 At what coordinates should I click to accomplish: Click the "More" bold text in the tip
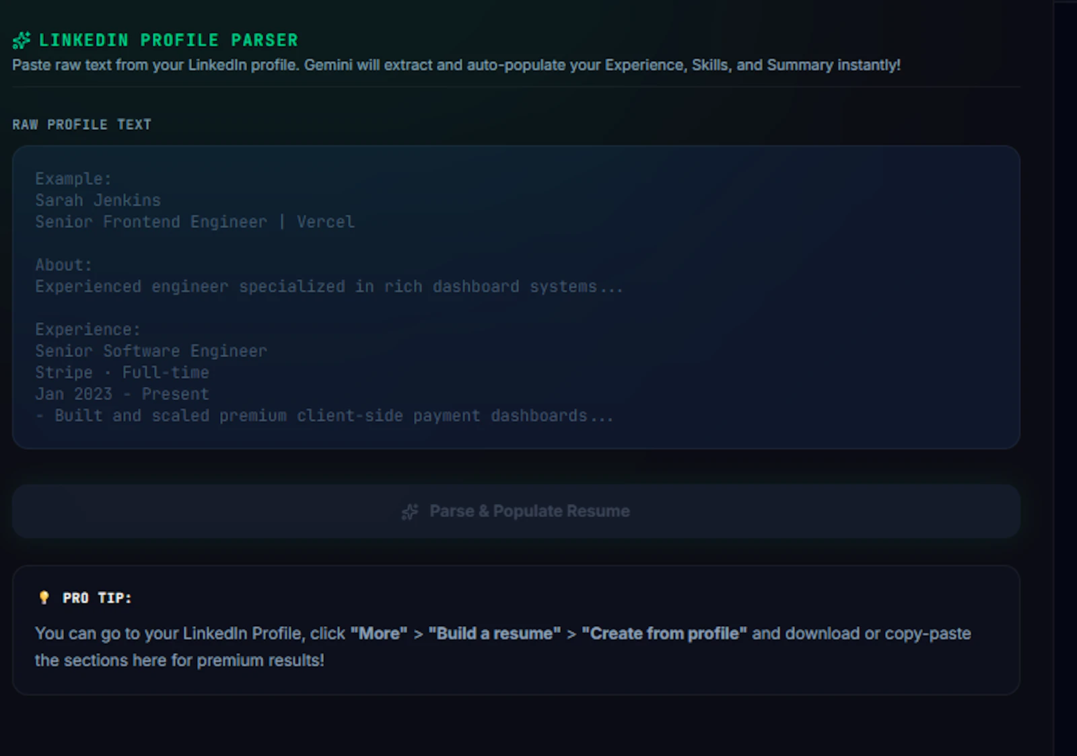tap(379, 634)
